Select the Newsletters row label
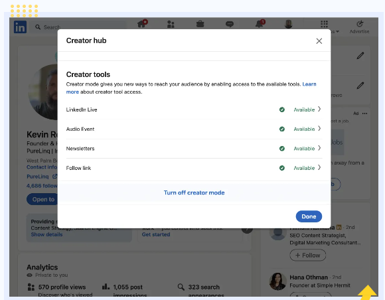The width and height of the screenshot is (385, 300). 80,149
